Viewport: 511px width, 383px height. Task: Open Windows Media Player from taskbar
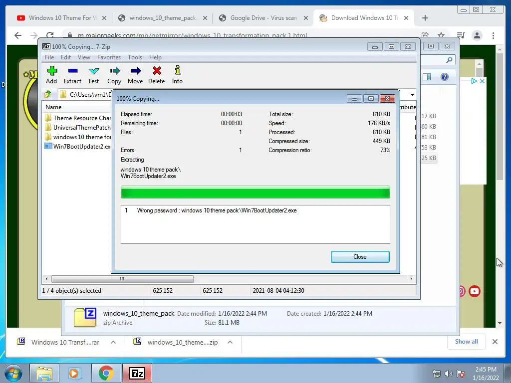[75, 373]
